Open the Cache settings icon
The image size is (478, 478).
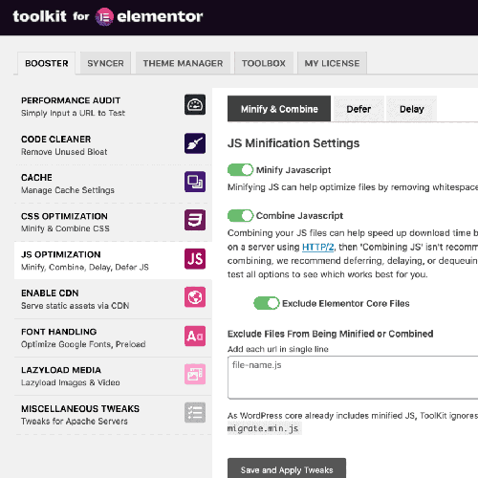tap(195, 182)
